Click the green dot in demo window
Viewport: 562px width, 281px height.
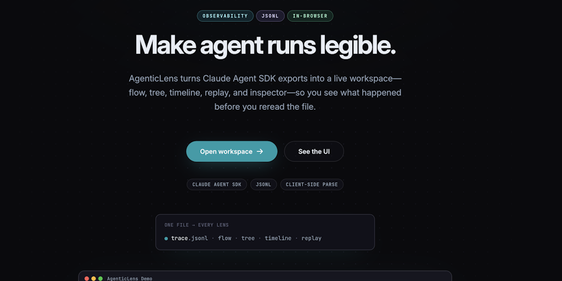(x=100, y=278)
